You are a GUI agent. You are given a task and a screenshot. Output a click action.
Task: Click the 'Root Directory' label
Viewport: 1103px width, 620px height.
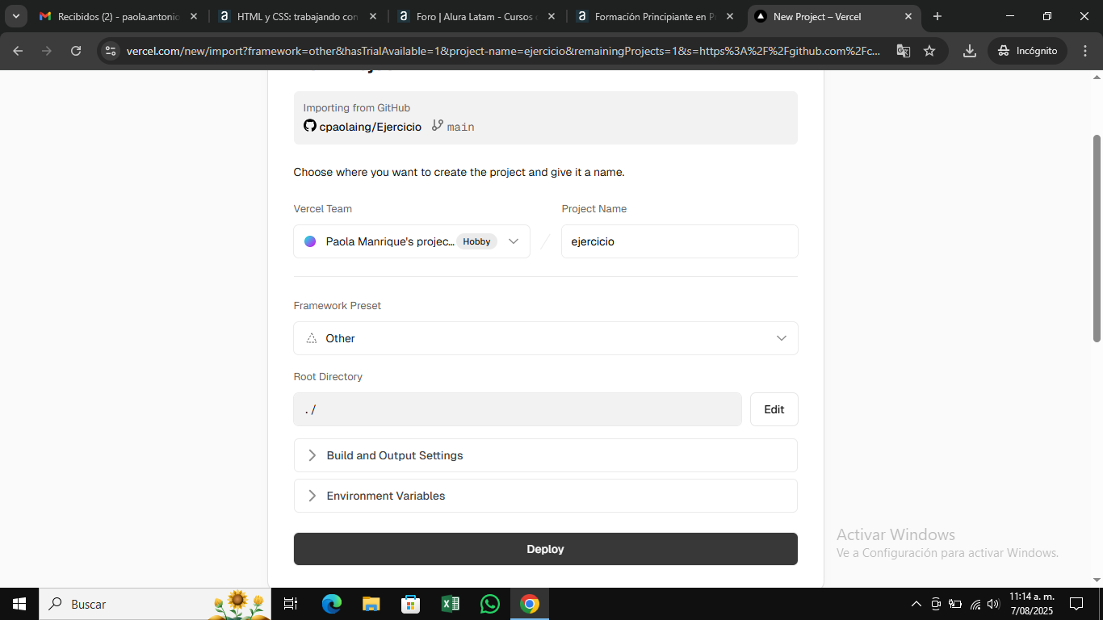(328, 377)
